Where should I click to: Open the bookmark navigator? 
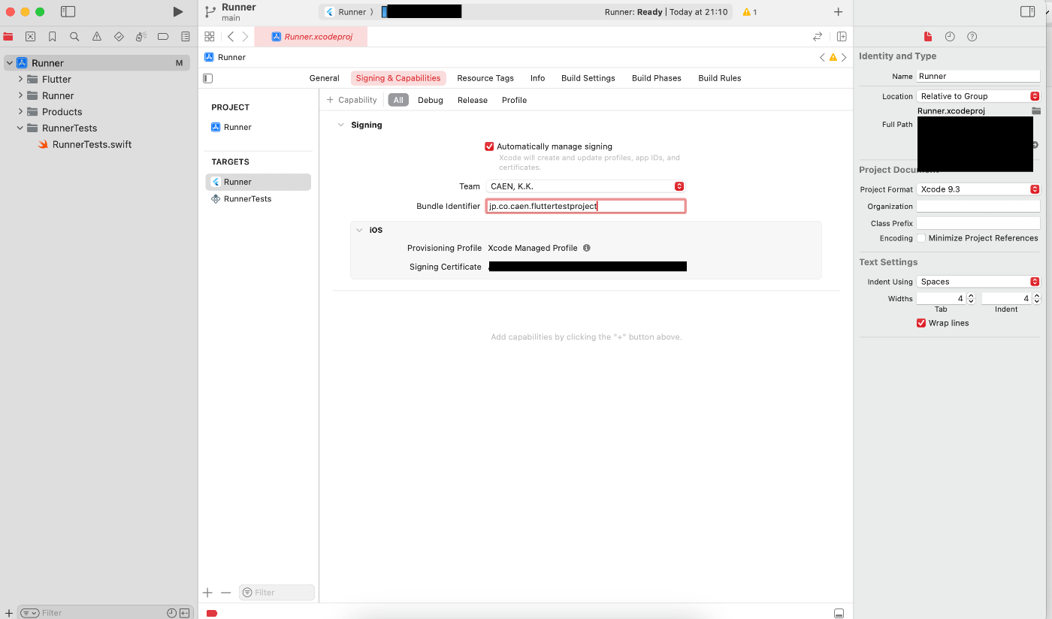pos(52,36)
